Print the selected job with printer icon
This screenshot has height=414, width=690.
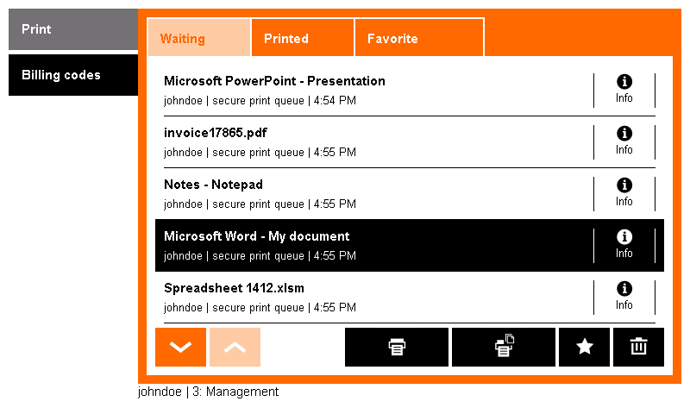[397, 347]
